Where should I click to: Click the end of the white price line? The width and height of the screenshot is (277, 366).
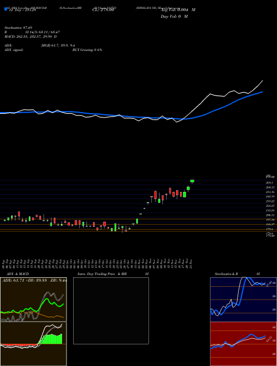click(263, 80)
